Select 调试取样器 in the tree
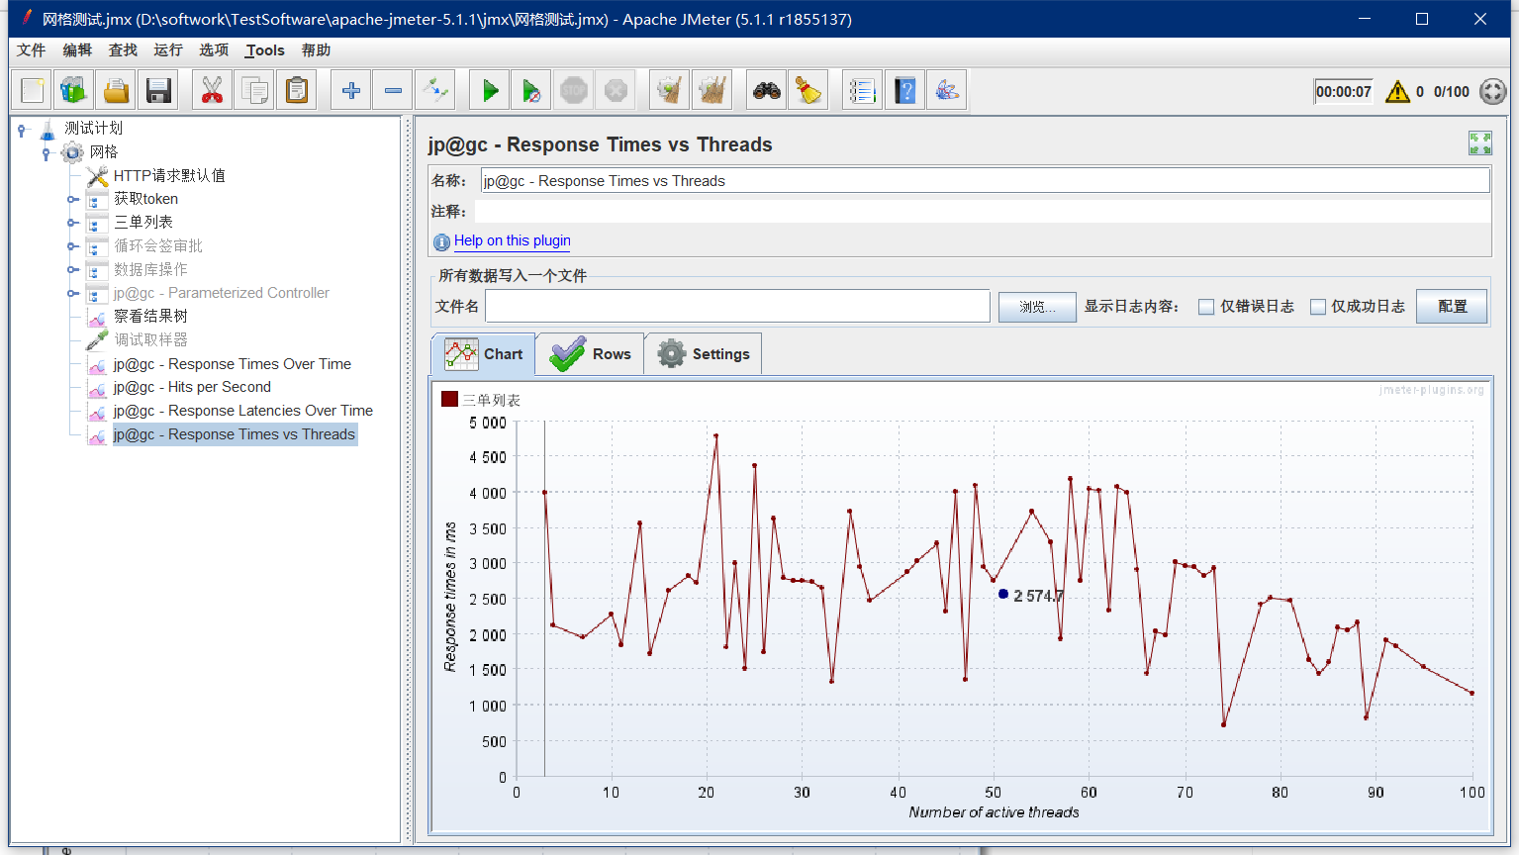The image size is (1519, 855). click(150, 339)
